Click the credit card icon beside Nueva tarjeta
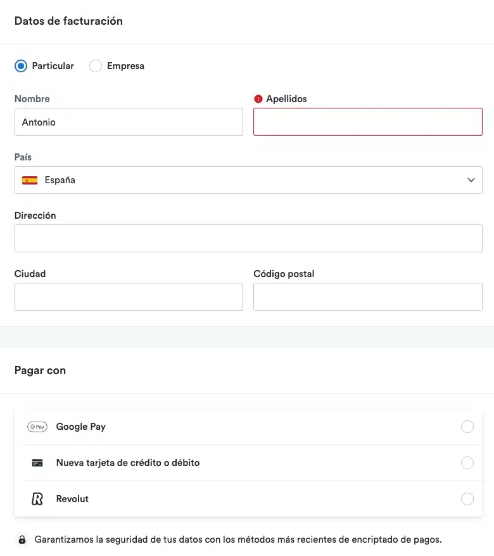 (37, 462)
